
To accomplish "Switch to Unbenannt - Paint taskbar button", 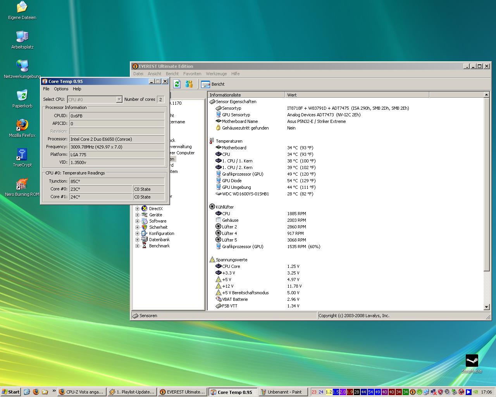I will click(284, 392).
